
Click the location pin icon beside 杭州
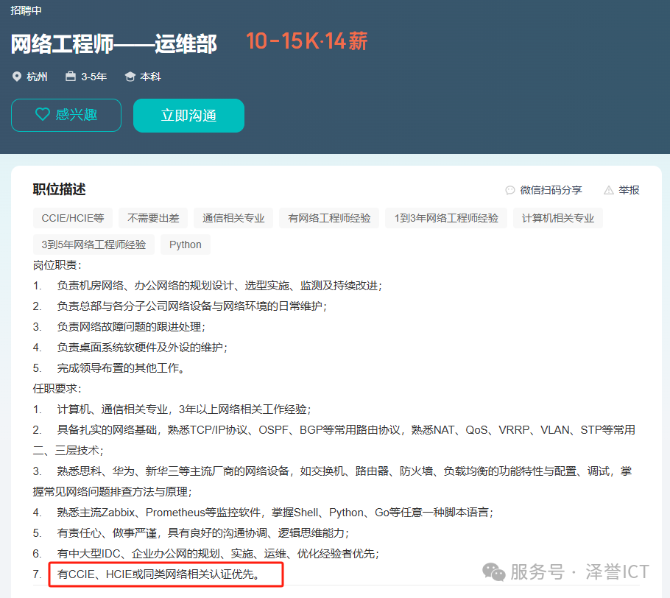[x=17, y=77]
